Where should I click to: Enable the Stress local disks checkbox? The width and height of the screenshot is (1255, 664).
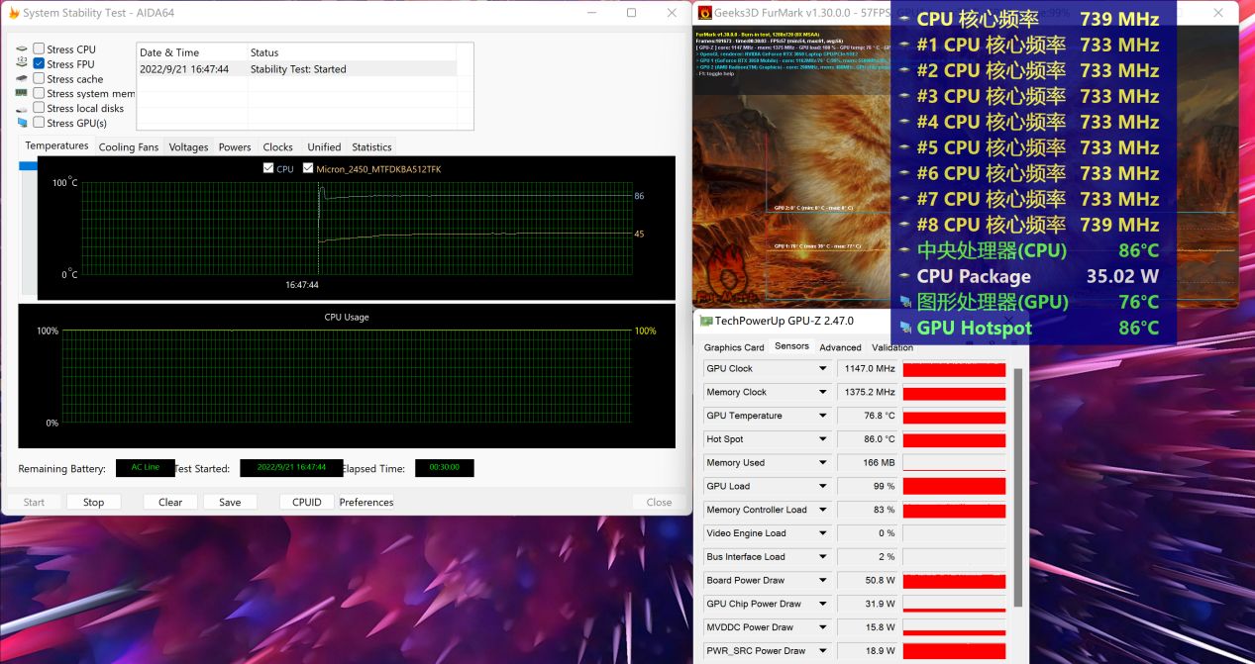tap(39, 108)
